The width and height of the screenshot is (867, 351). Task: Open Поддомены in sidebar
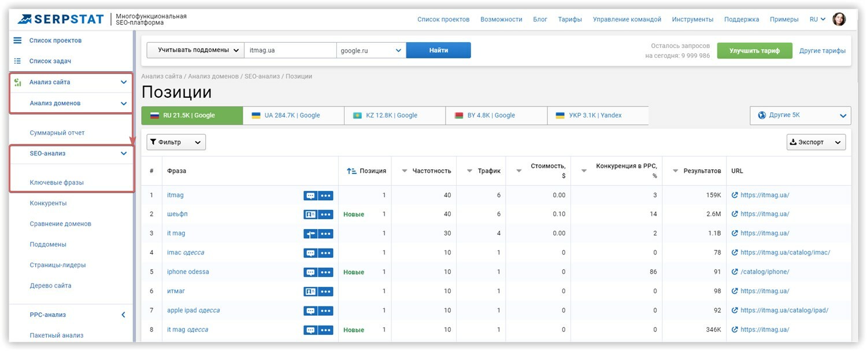(48, 245)
